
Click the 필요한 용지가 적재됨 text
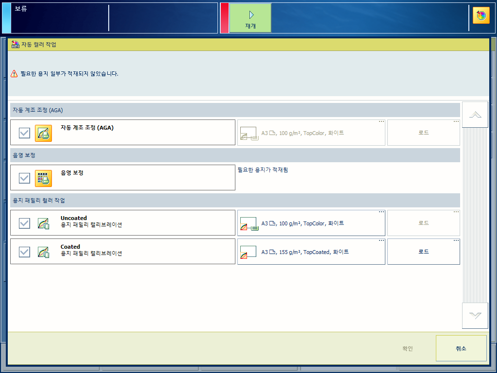point(263,170)
